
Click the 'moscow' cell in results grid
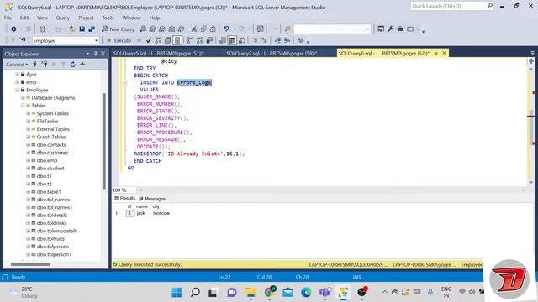click(161, 213)
